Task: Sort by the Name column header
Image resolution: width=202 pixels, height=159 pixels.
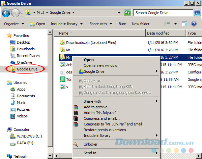Action: [x=100, y=33]
